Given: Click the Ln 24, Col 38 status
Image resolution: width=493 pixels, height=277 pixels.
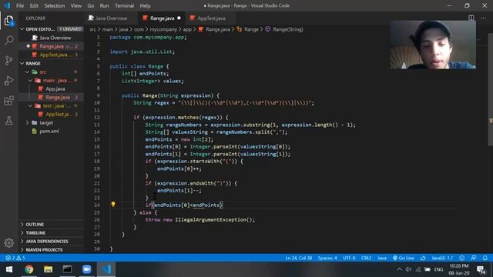Looking at the screenshot, I should pos(298,258).
